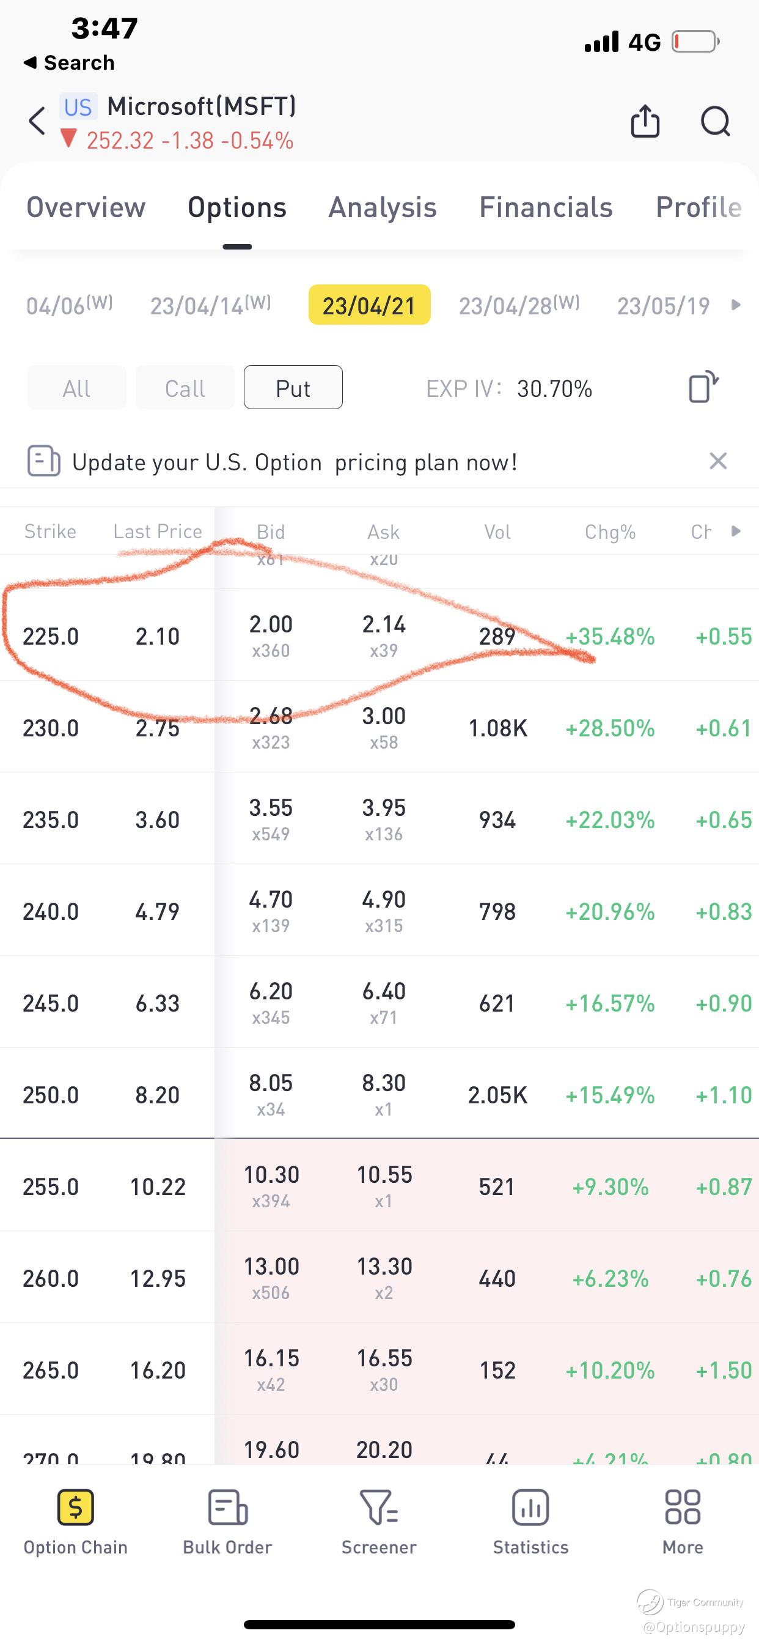Tap the More grid icon
This screenshot has width=759, height=1644.
tap(683, 1508)
